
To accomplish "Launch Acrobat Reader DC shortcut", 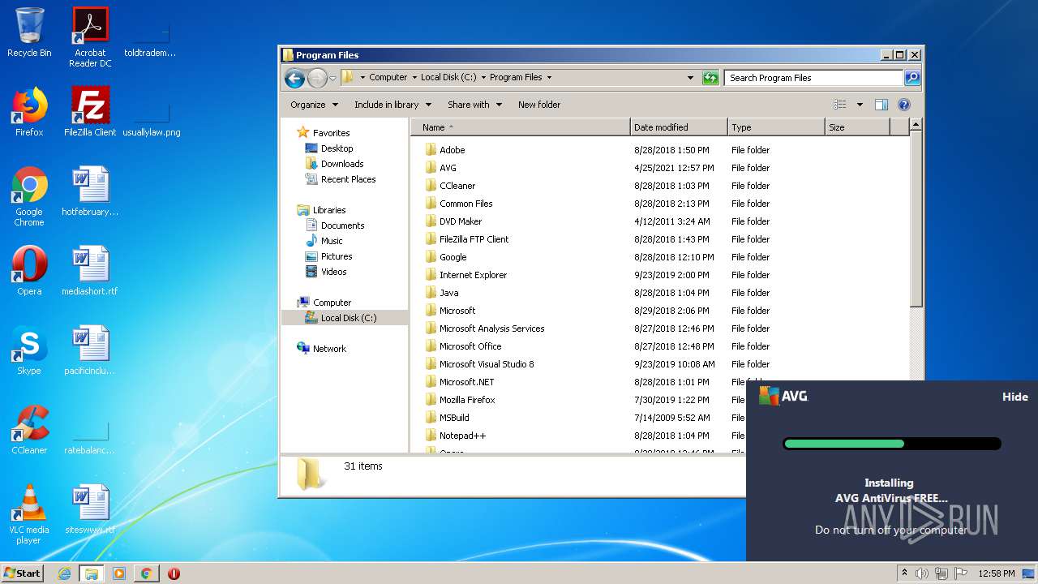I will click(90, 37).
